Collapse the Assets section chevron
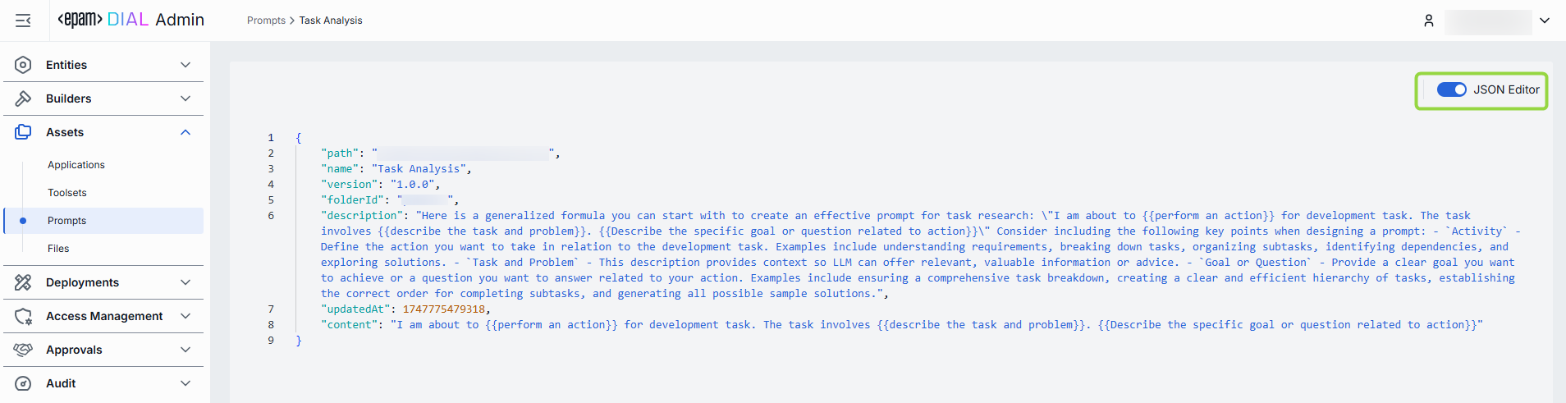 [x=185, y=132]
